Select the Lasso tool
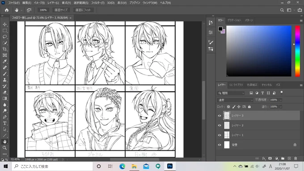The image size is (304, 171). click(x=4, y=37)
